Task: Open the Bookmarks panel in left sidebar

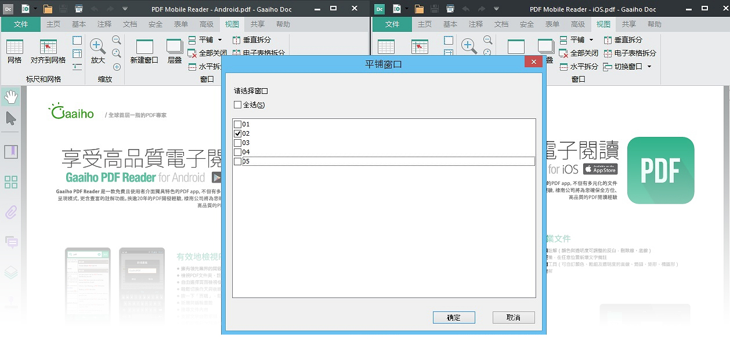Action: tap(11, 152)
